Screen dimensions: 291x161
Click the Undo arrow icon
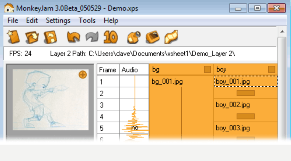73,37
